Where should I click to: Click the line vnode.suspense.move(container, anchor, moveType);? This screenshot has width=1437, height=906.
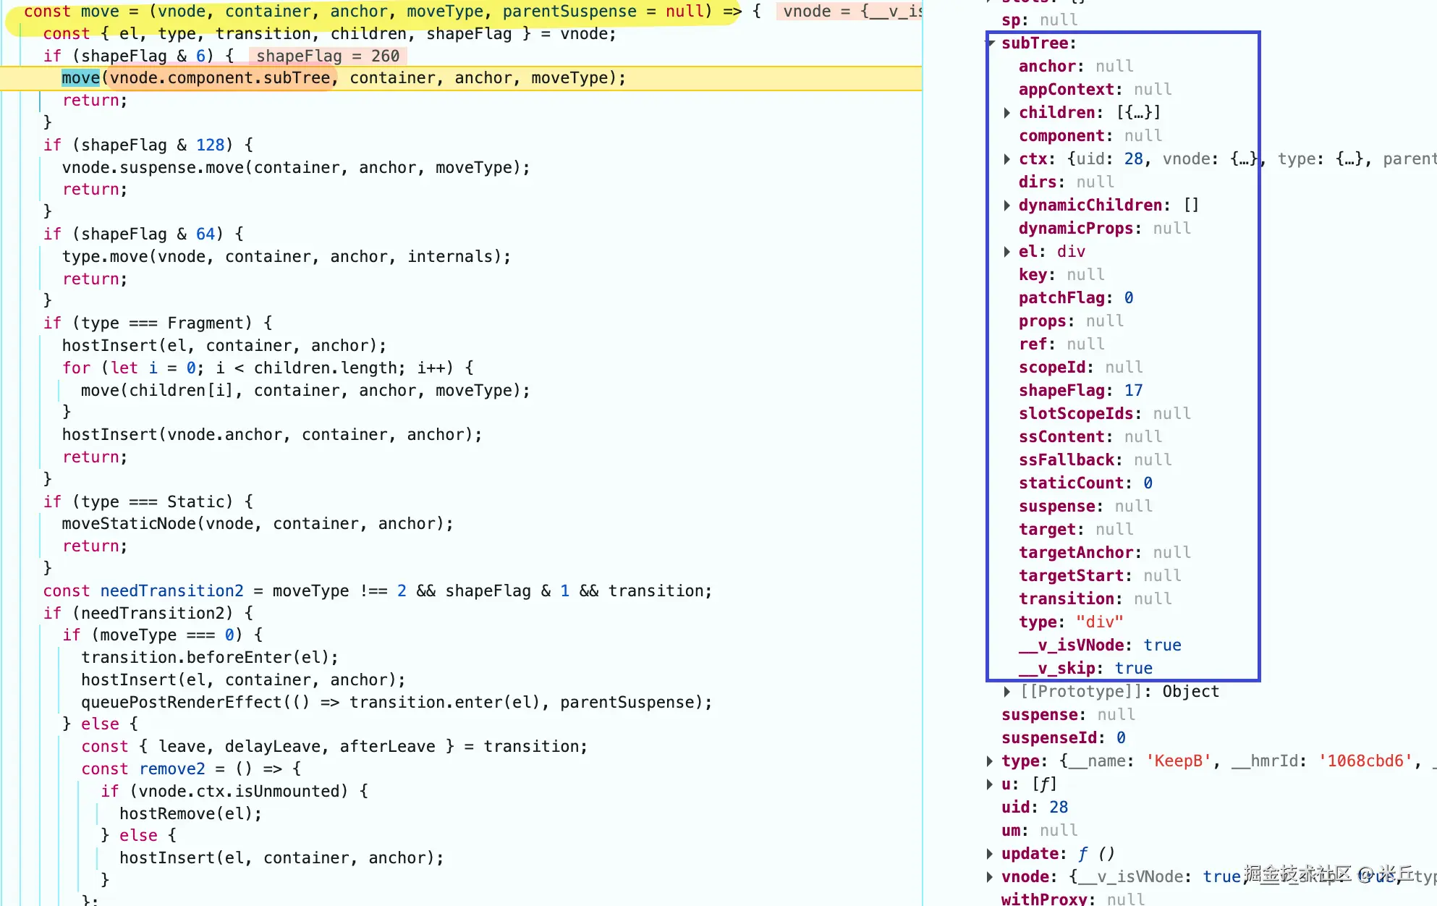tap(296, 168)
